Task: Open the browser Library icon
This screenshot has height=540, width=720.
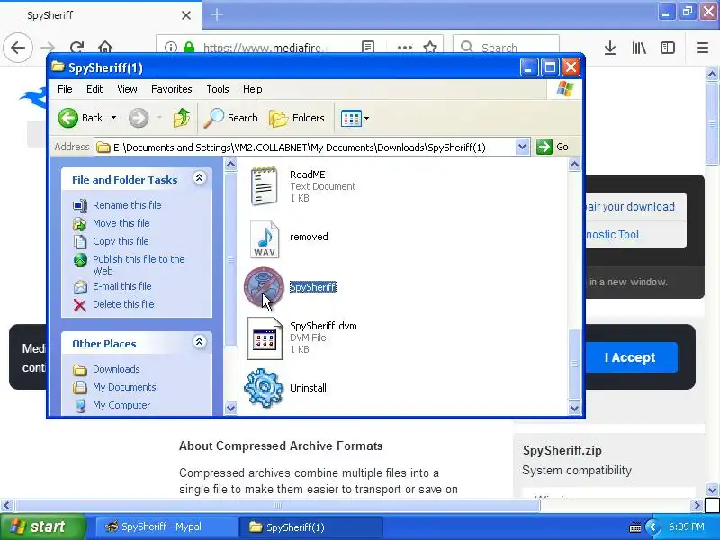Action: (x=639, y=48)
